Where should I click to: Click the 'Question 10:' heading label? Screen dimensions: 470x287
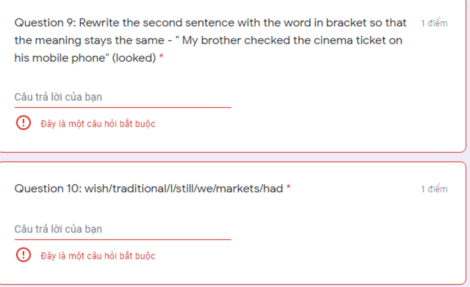click(48, 188)
